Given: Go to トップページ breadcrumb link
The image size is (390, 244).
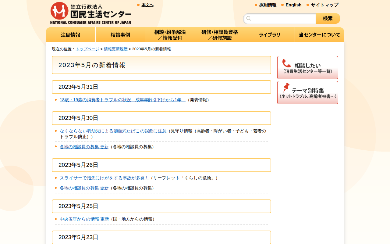Looking at the screenshot, I should coord(87,49).
